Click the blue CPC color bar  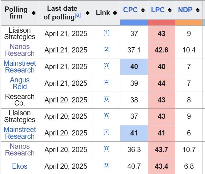(x=134, y=23)
